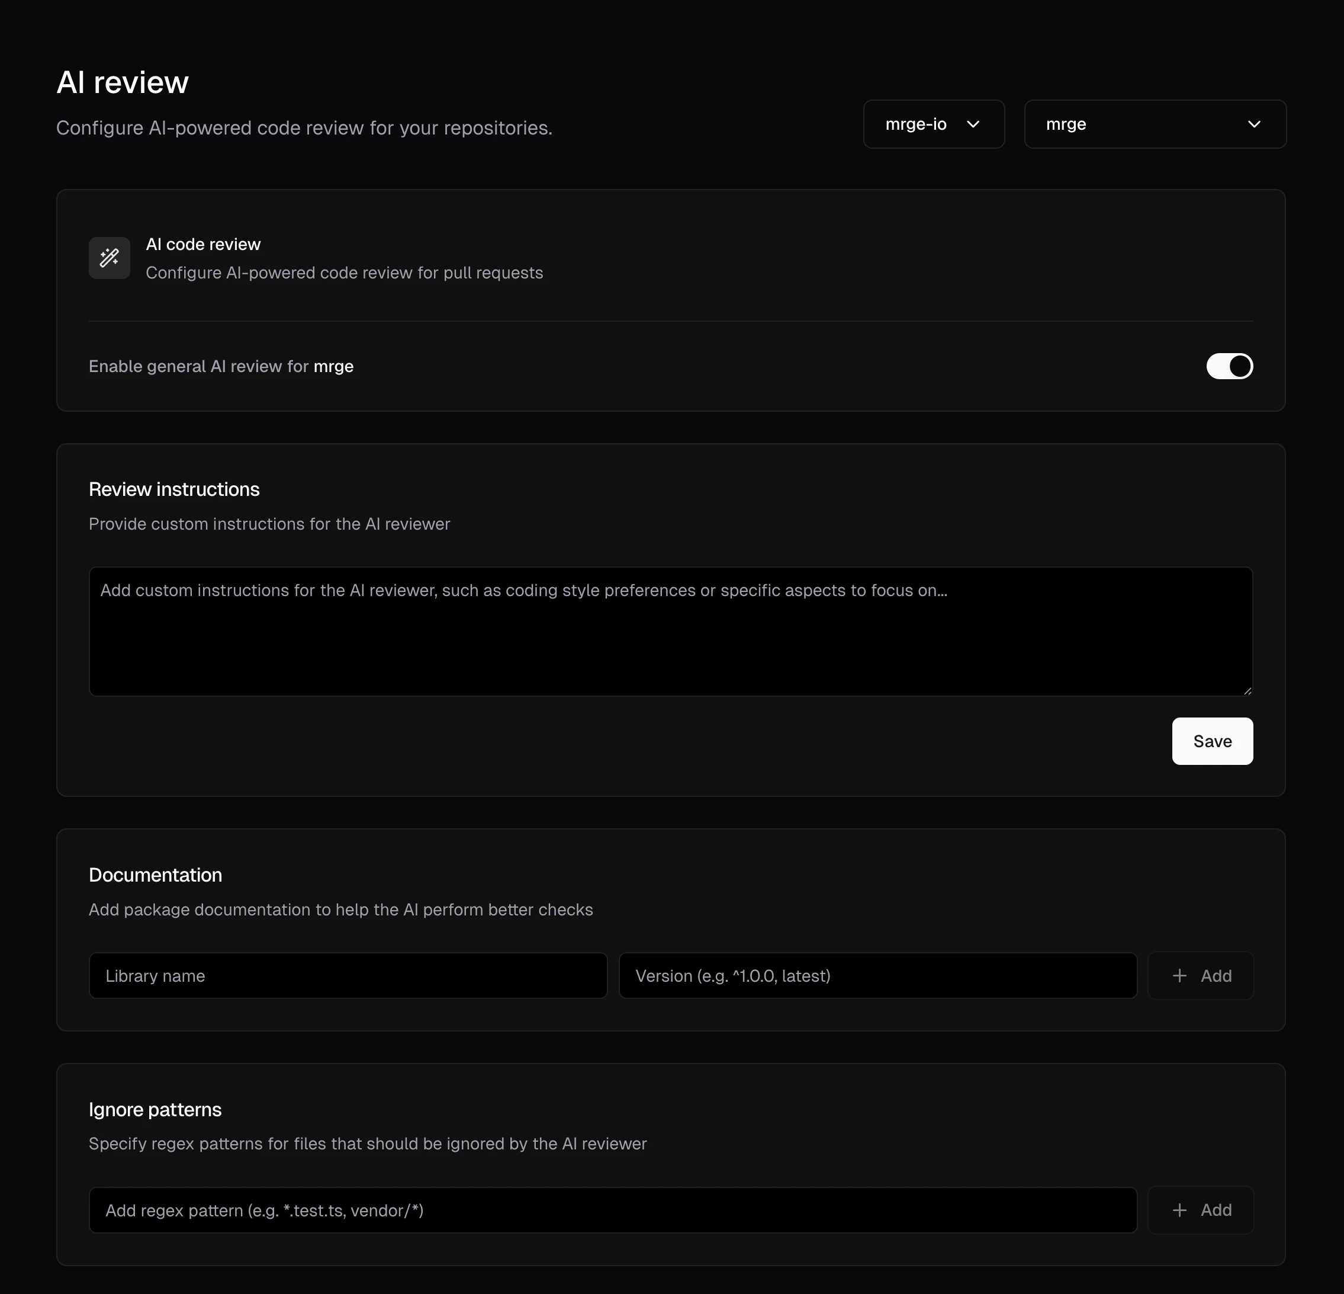Click the plus icon beside Version field
Image resolution: width=1344 pixels, height=1294 pixels.
pyautogui.click(x=1180, y=975)
